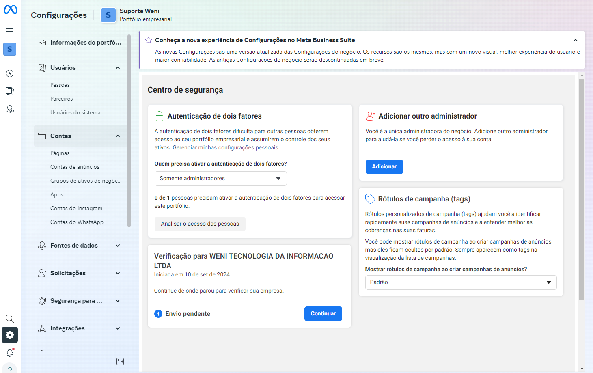The height and width of the screenshot is (373, 593).
Task: Open the Pessoas menu item
Action: 60,85
